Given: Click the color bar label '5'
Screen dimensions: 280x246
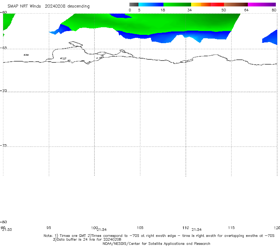Looking at the screenshot, I should pyautogui.click(x=139, y=10).
